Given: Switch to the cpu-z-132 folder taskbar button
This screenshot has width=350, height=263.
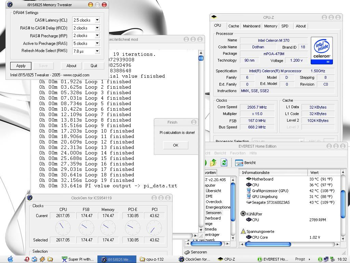Looking at the screenshot, I should tap(152, 259).
